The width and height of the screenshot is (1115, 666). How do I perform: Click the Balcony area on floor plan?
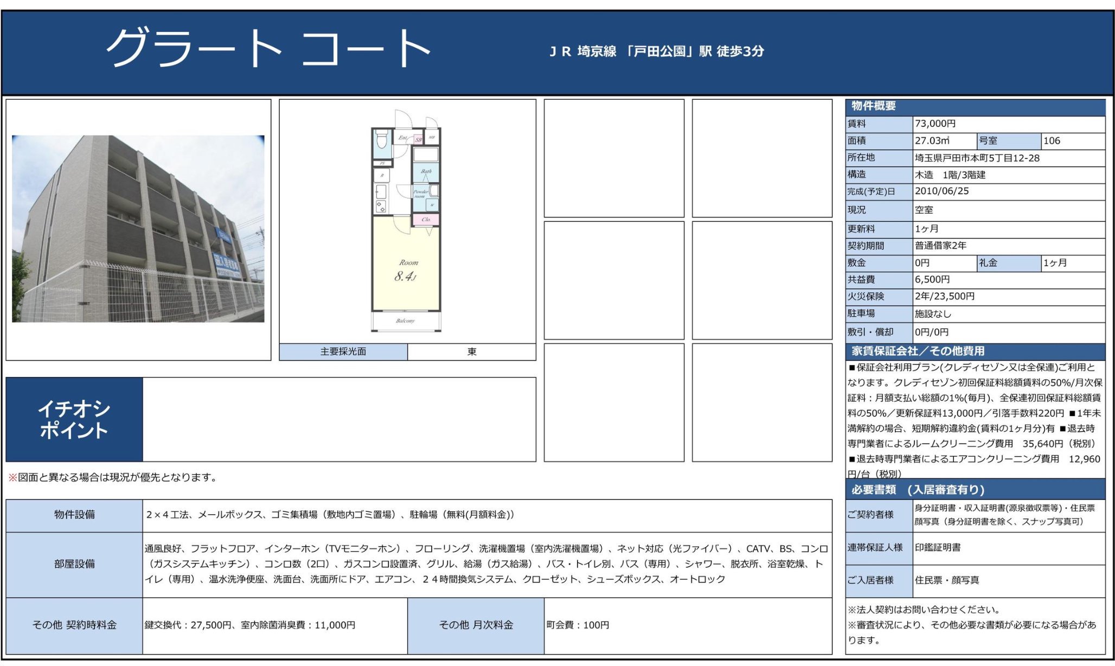(407, 321)
